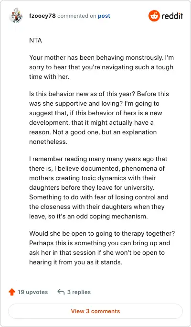Click paragraph starting "Would she be open"
The image size is (191, 327).
tap(102, 248)
